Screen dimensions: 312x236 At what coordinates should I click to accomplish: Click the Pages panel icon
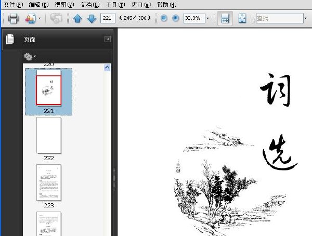point(10,39)
